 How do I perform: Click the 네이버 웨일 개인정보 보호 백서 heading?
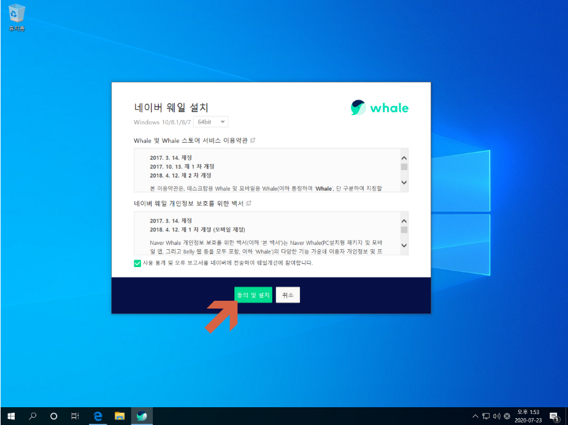188,203
